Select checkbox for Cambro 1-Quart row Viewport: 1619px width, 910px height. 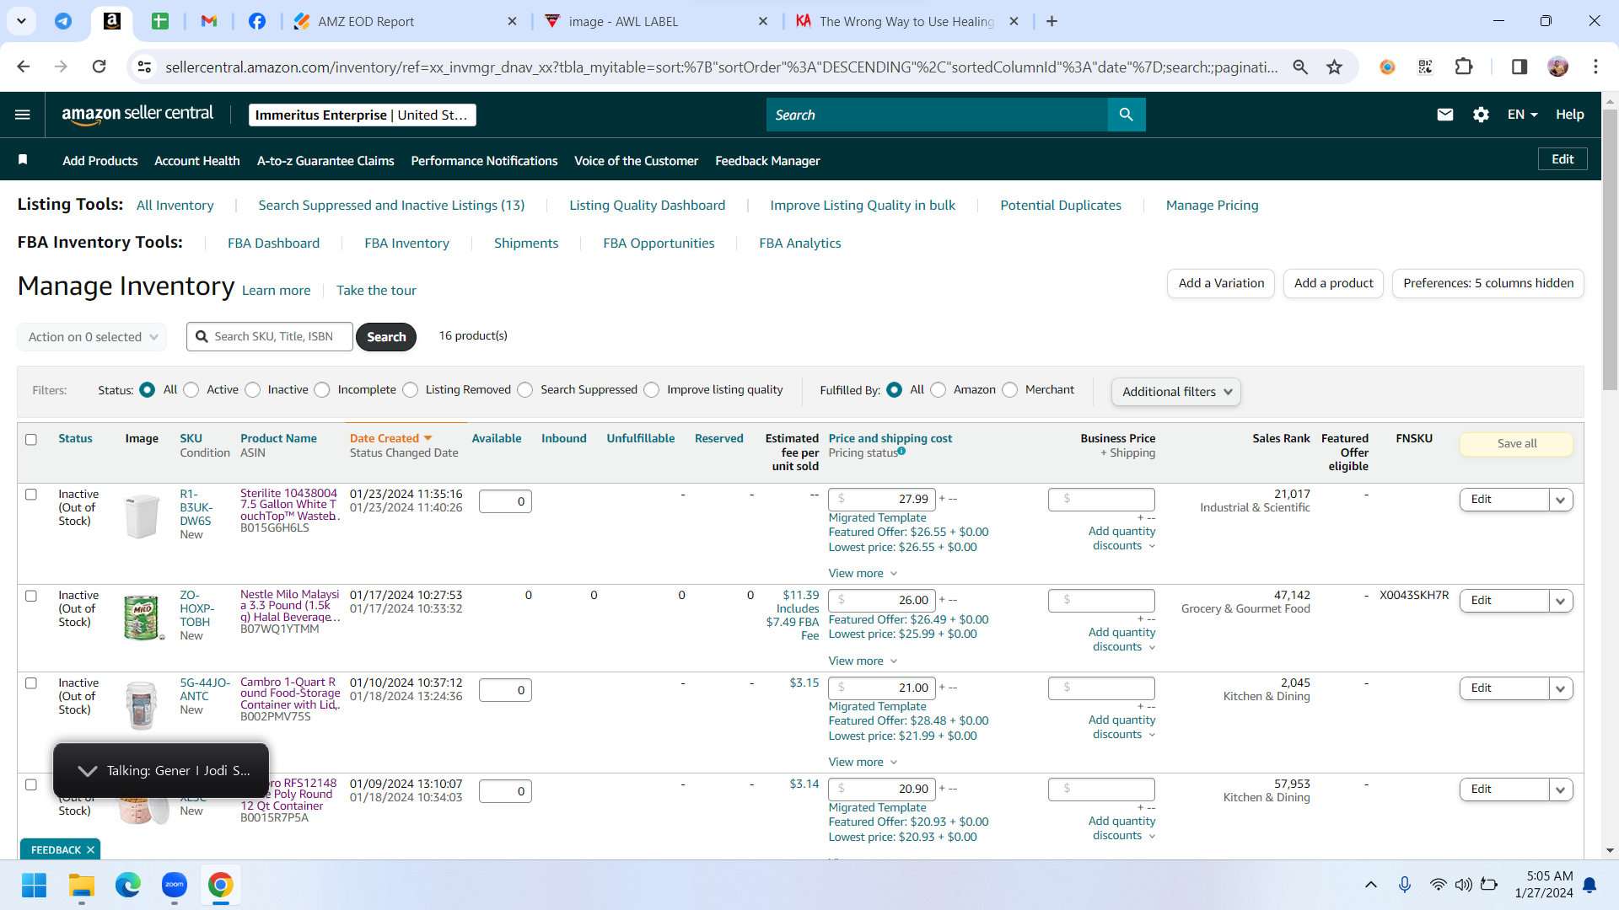tap(31, 683)
